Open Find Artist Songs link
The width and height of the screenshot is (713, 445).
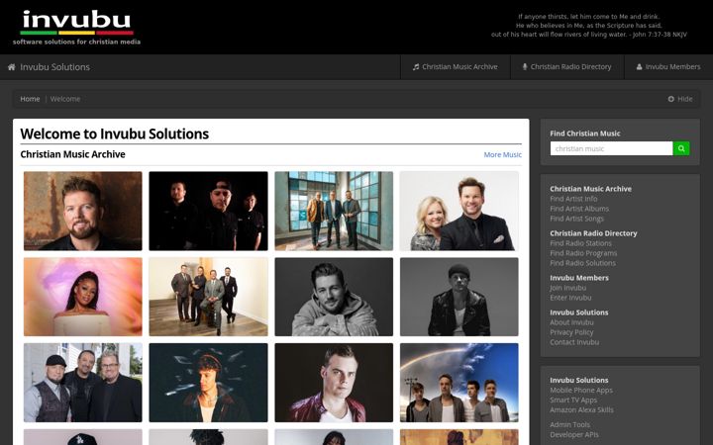point(576,219)
